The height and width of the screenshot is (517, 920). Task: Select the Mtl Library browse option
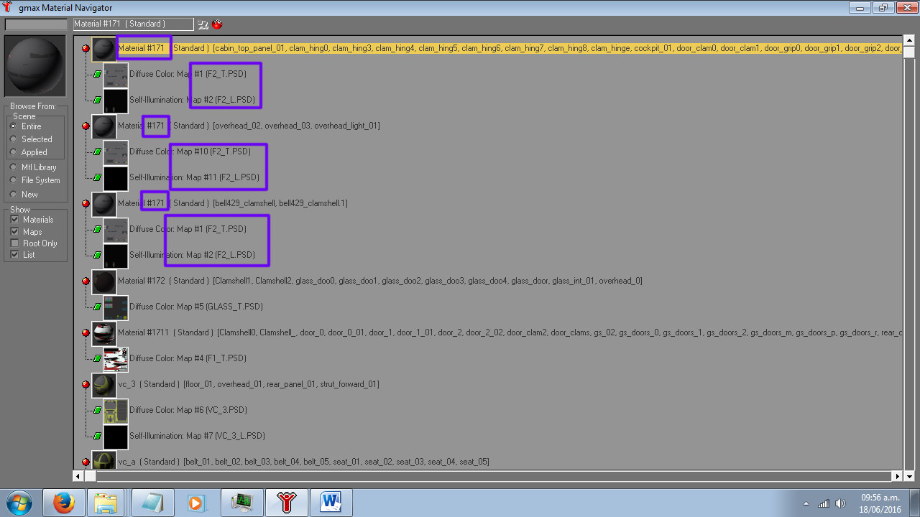(14, 167)
